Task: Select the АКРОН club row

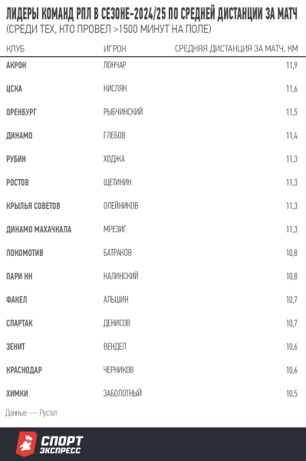Action: tap(153, 65)
